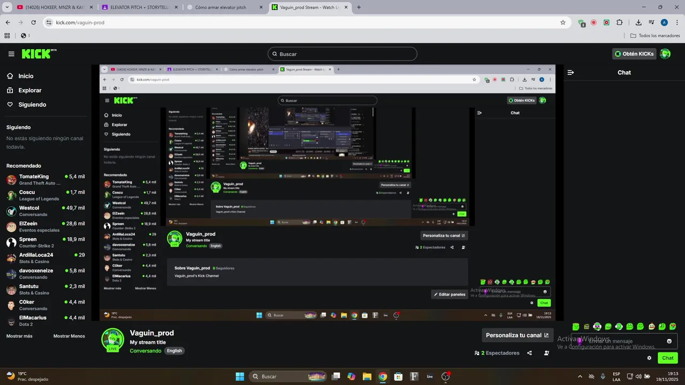The width and height of the screenshot is (685, 385).
Task: Open the emoji picker in chat input
Action: [669, 341]
